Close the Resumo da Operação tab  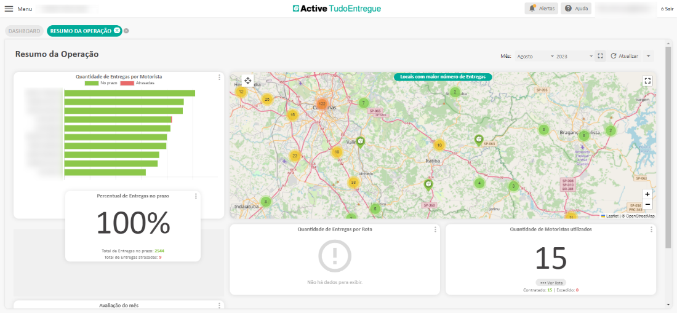click(117, 30)
